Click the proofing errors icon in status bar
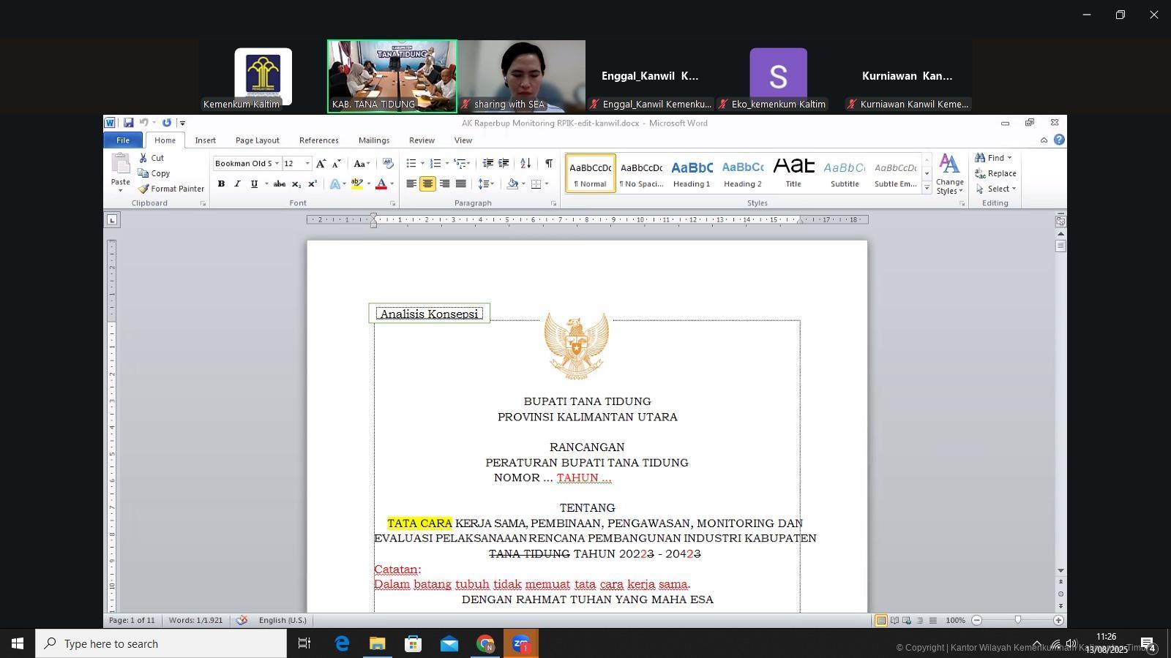Viewport: 1171px width, 658px height. (242, 620)
